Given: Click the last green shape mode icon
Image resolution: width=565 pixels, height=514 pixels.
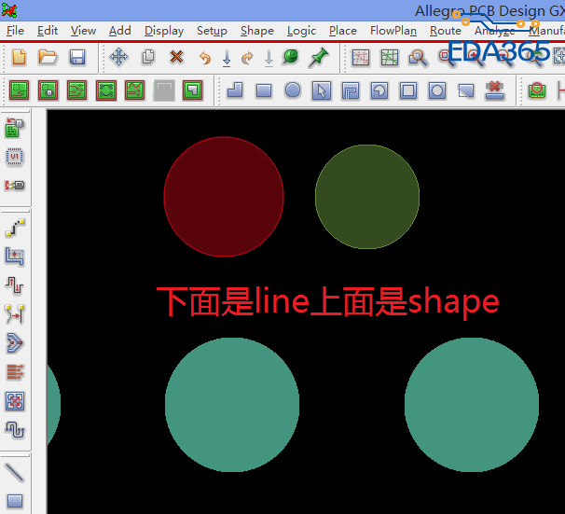Looking at the screenshot, I should click(x=193, y=90).
